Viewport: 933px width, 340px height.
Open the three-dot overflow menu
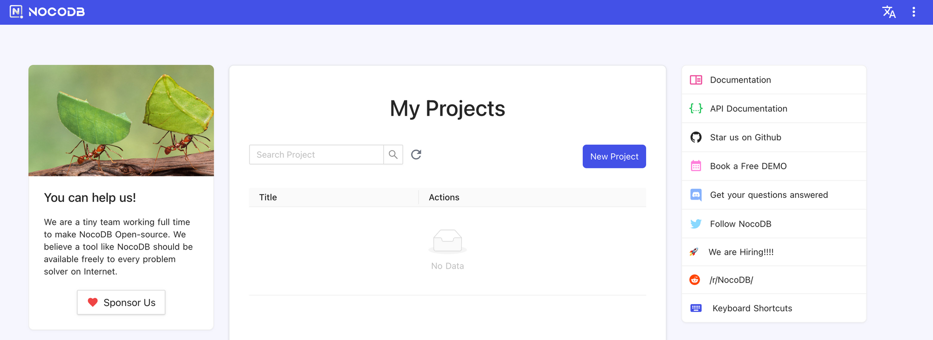913,12
